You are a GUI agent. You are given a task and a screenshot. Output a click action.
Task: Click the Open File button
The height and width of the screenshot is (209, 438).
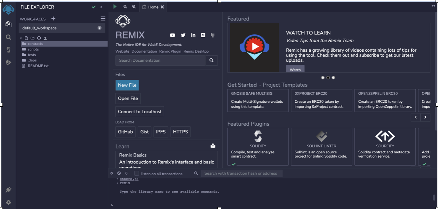click(128, 98)
